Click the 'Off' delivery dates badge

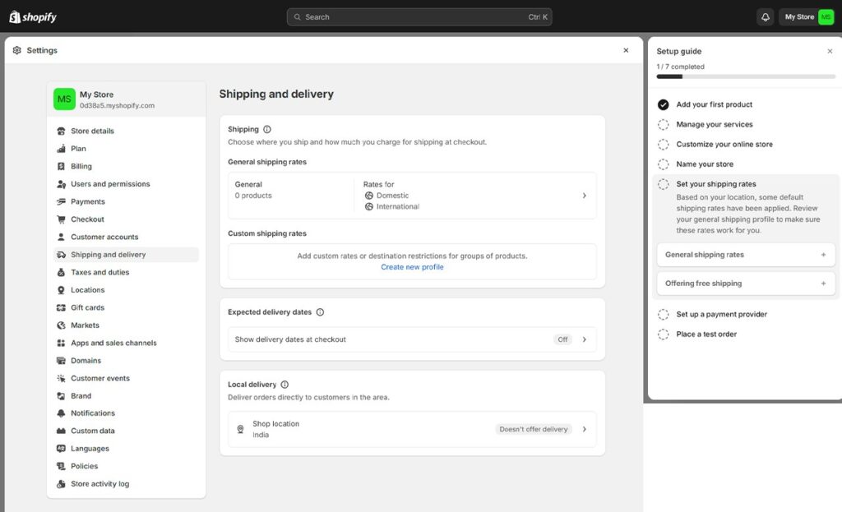pyautogui.click(x=562, y=339)
